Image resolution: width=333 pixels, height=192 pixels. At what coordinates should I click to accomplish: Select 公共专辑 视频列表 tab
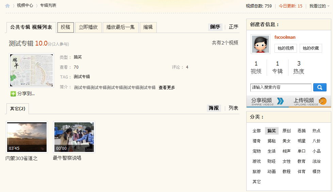tap(31, 28)
